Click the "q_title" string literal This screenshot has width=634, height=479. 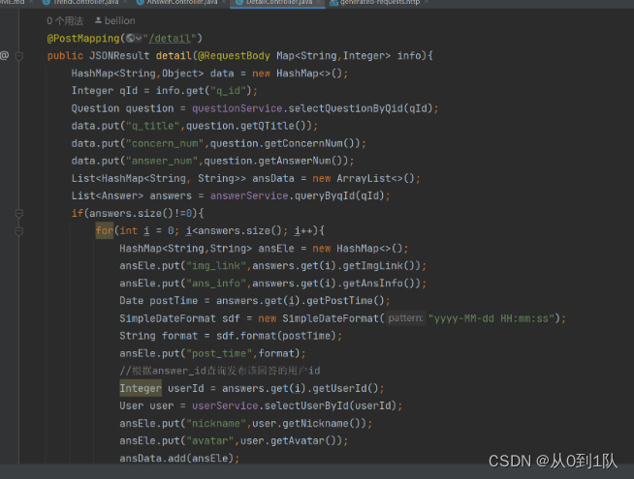[x=152, y=126]
